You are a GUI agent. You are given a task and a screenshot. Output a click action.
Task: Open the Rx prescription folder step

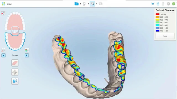[x=76, y=4]
